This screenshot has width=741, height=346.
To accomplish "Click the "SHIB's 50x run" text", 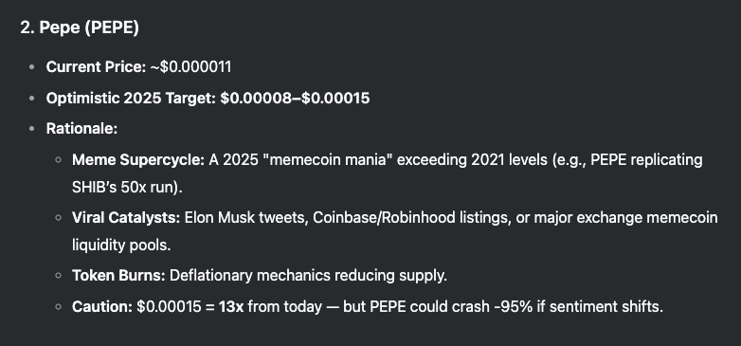I will (124, 188).
